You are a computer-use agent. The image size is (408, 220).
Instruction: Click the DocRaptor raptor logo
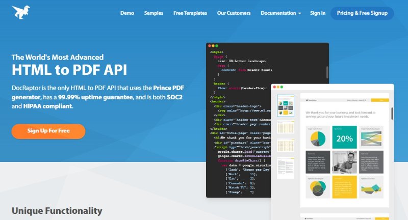(x=21, y=13)
